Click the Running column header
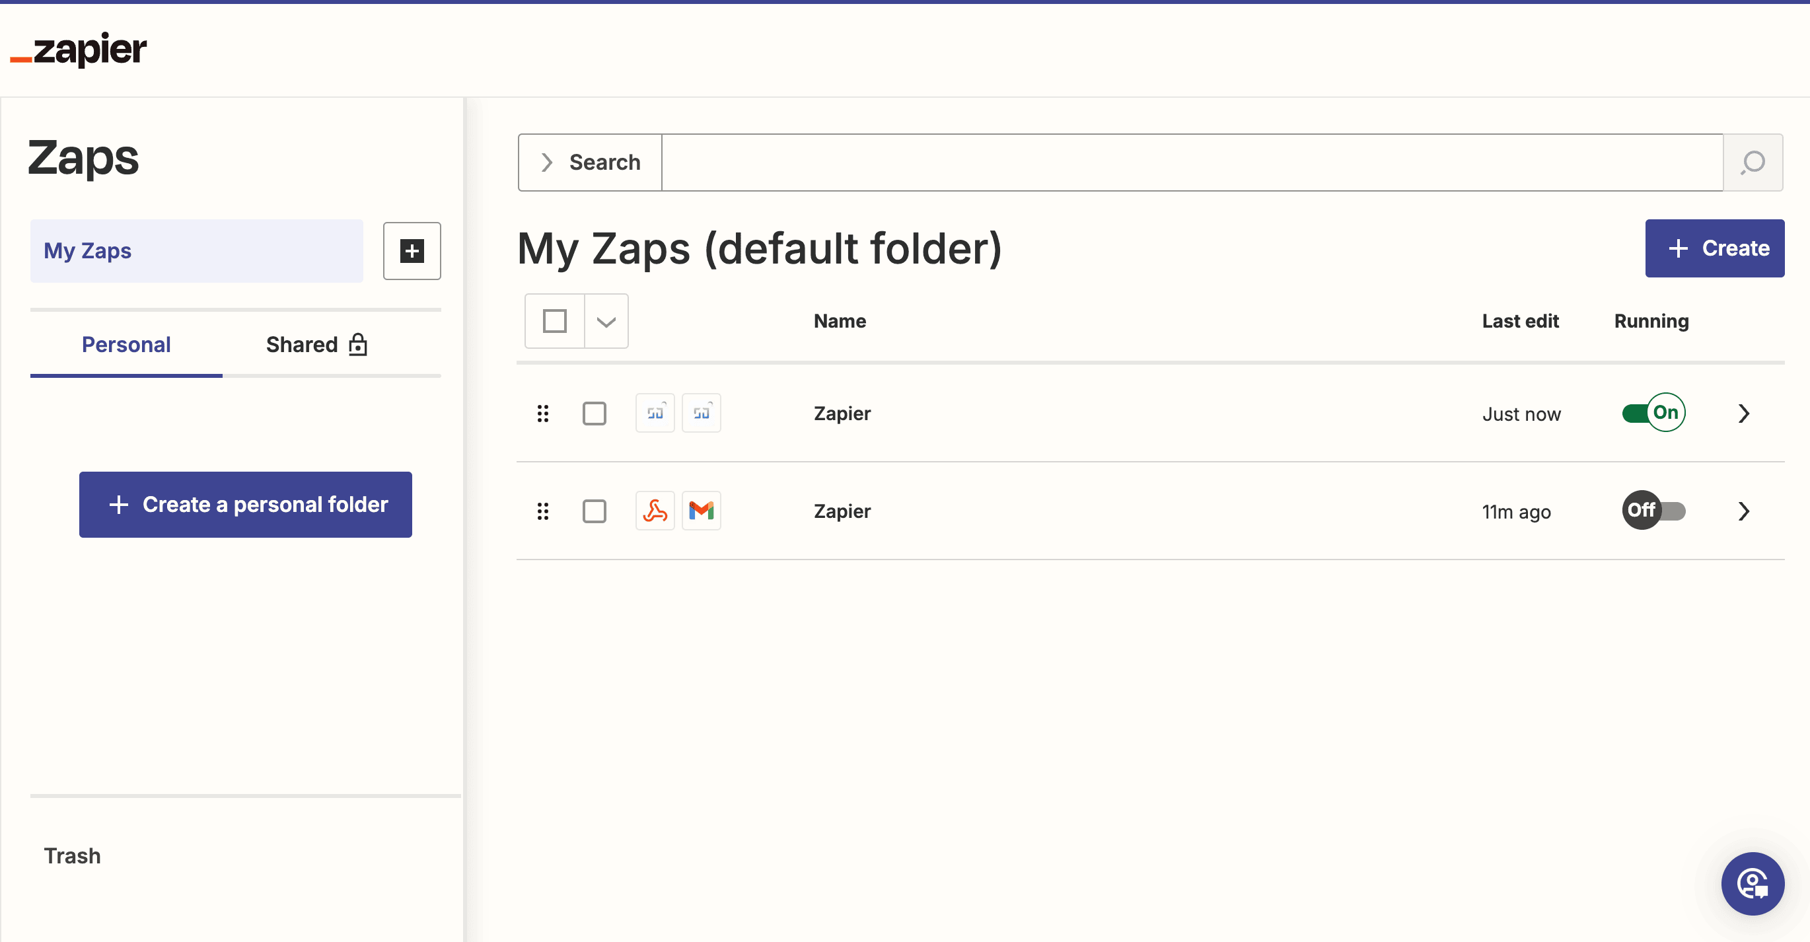 point(1651,321)
